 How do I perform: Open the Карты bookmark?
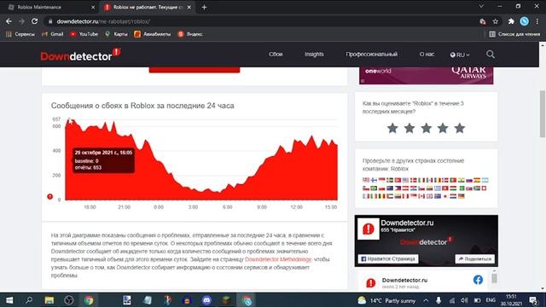click(116, 34)
